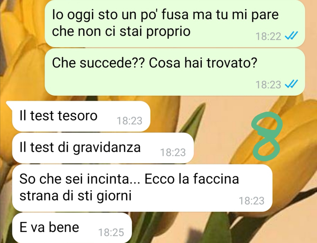The height and width of the screenshot is (243, 317).
Task: Click the 18:23 time in the "incinta" message
Action: [x=252, y=200]
